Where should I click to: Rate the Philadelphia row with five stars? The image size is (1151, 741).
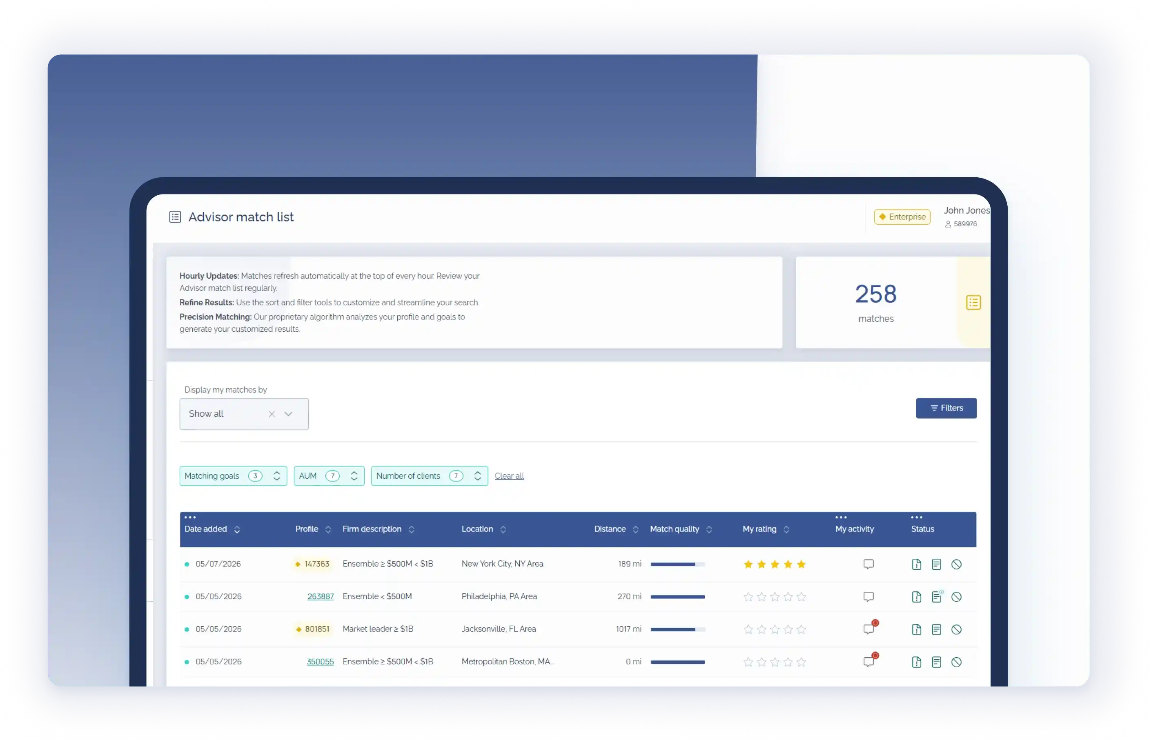pos(801,597)
